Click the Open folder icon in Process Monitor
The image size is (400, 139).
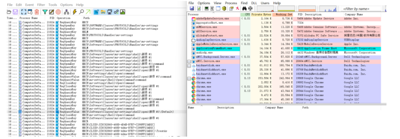(x=9, y=12)
